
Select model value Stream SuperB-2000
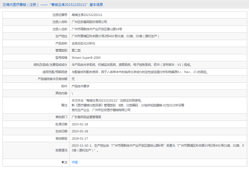pyautogui.click(x=86, y=58)
